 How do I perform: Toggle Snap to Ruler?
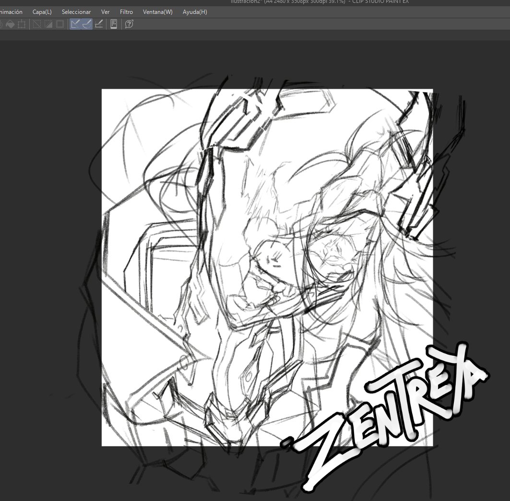click(x=75, y=24)
